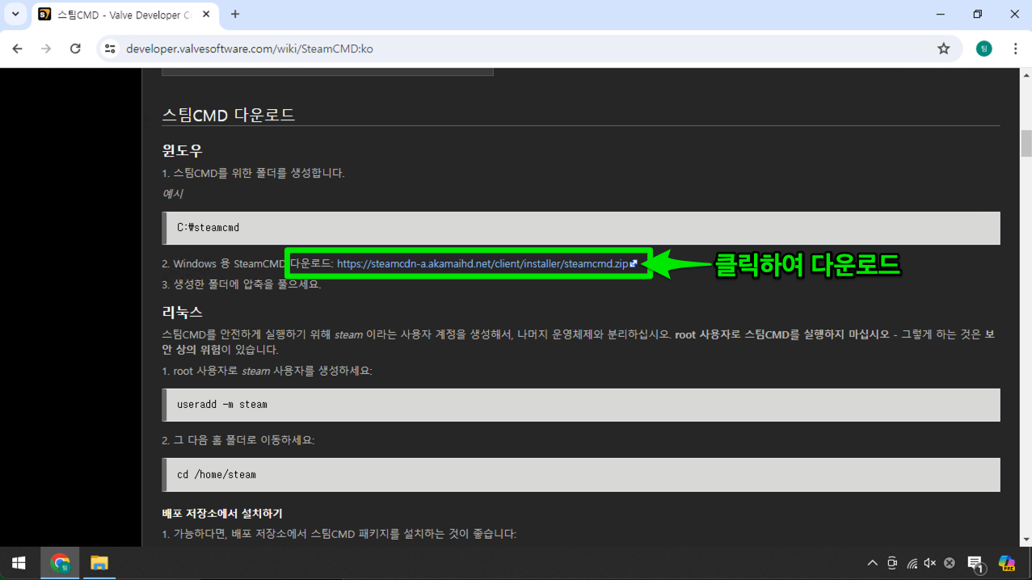The image size is (1032, 580).
Task: Click the 예시 italic label
Action: [x=173, y=194]
